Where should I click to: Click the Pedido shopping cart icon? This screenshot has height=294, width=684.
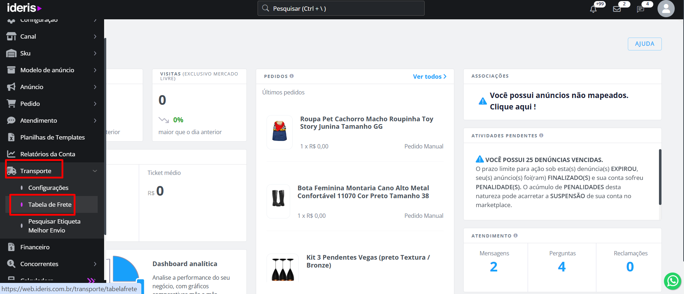(11, 104)
